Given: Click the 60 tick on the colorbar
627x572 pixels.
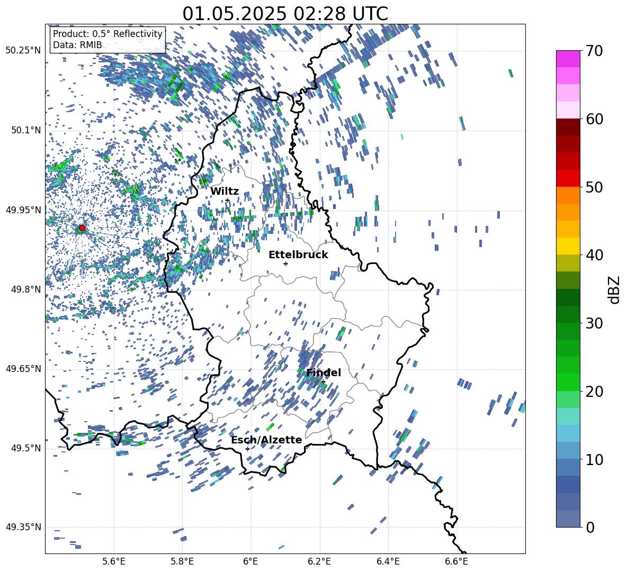Looking at the screenshot, I should [594, 119].
